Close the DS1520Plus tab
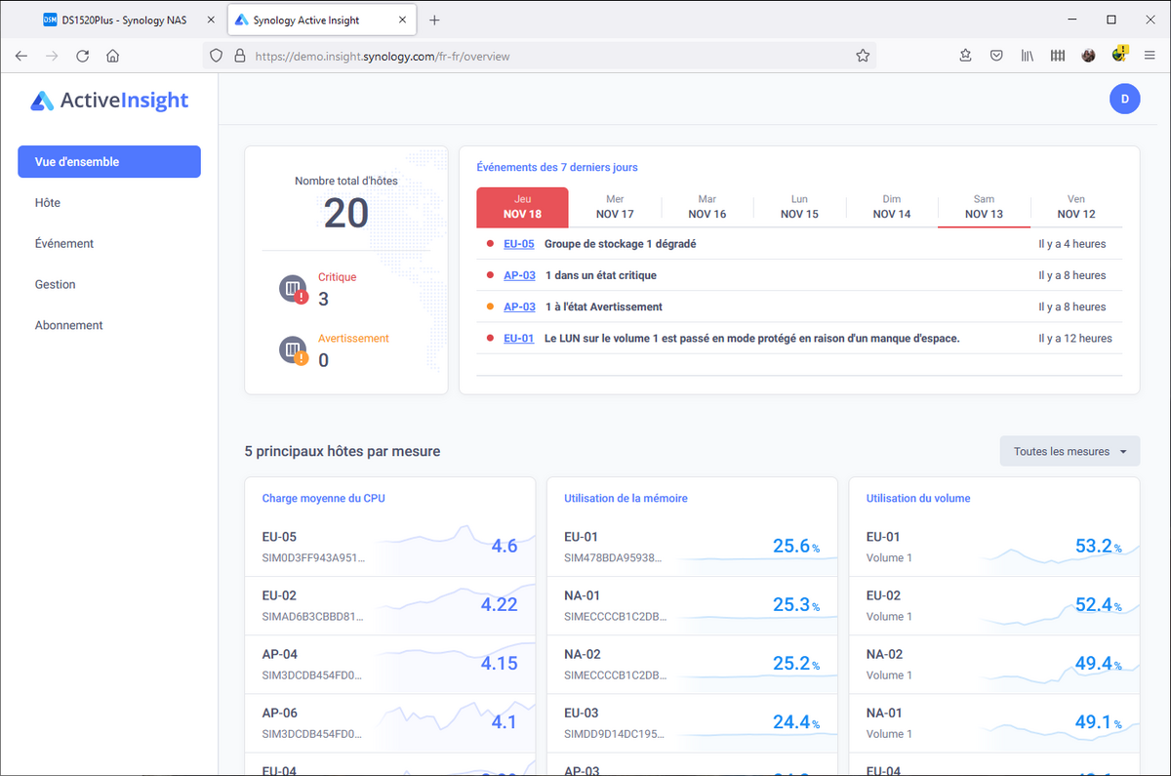Viewport: 1171px width, 776px height. point(210,20)
